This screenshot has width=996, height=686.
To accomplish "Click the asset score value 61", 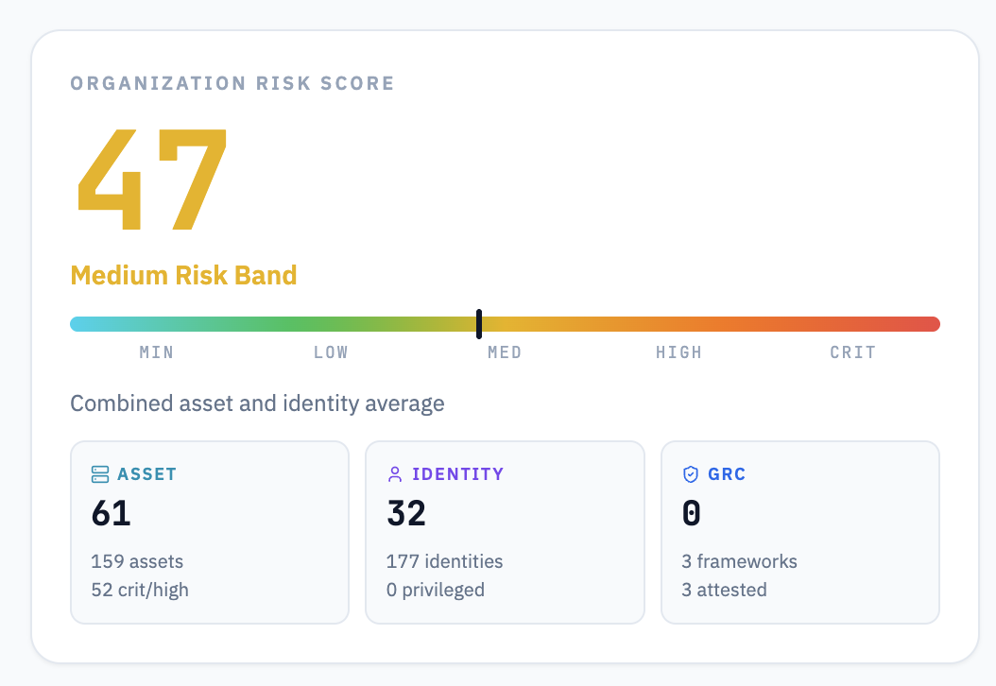I will tap(112, 513).
